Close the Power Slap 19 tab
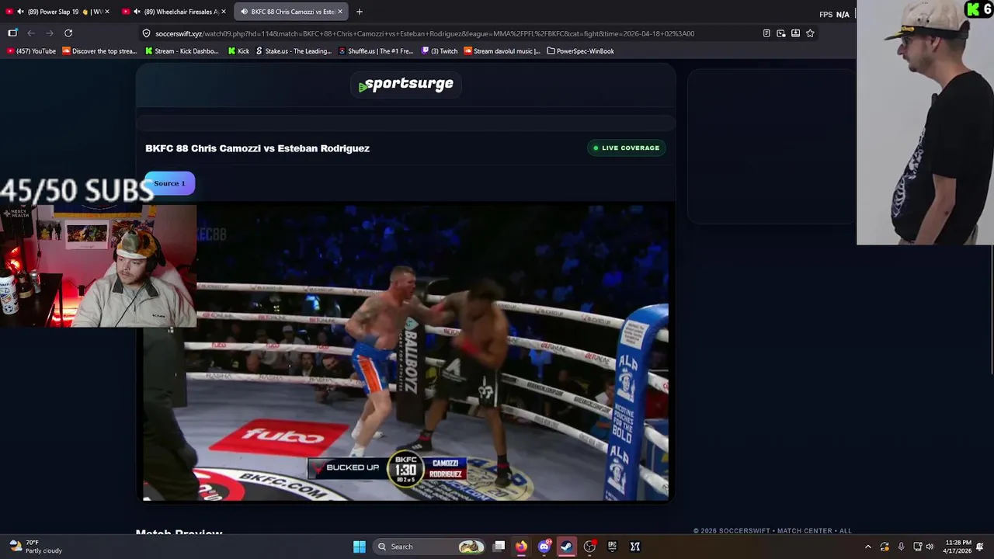The height and width of the screenshot is (559, 994). point(106,12)
